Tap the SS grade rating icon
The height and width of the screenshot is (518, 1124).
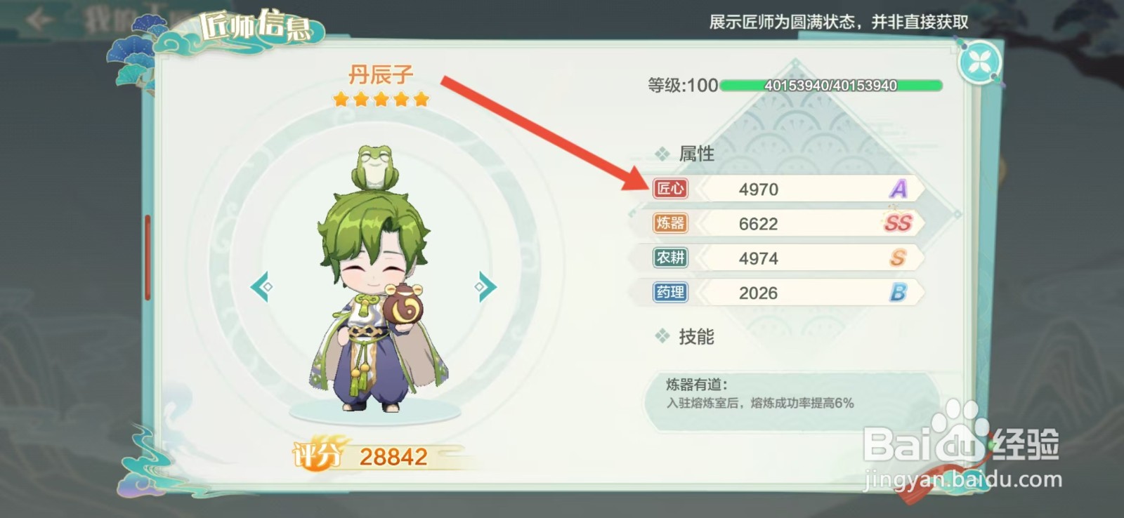898,223
